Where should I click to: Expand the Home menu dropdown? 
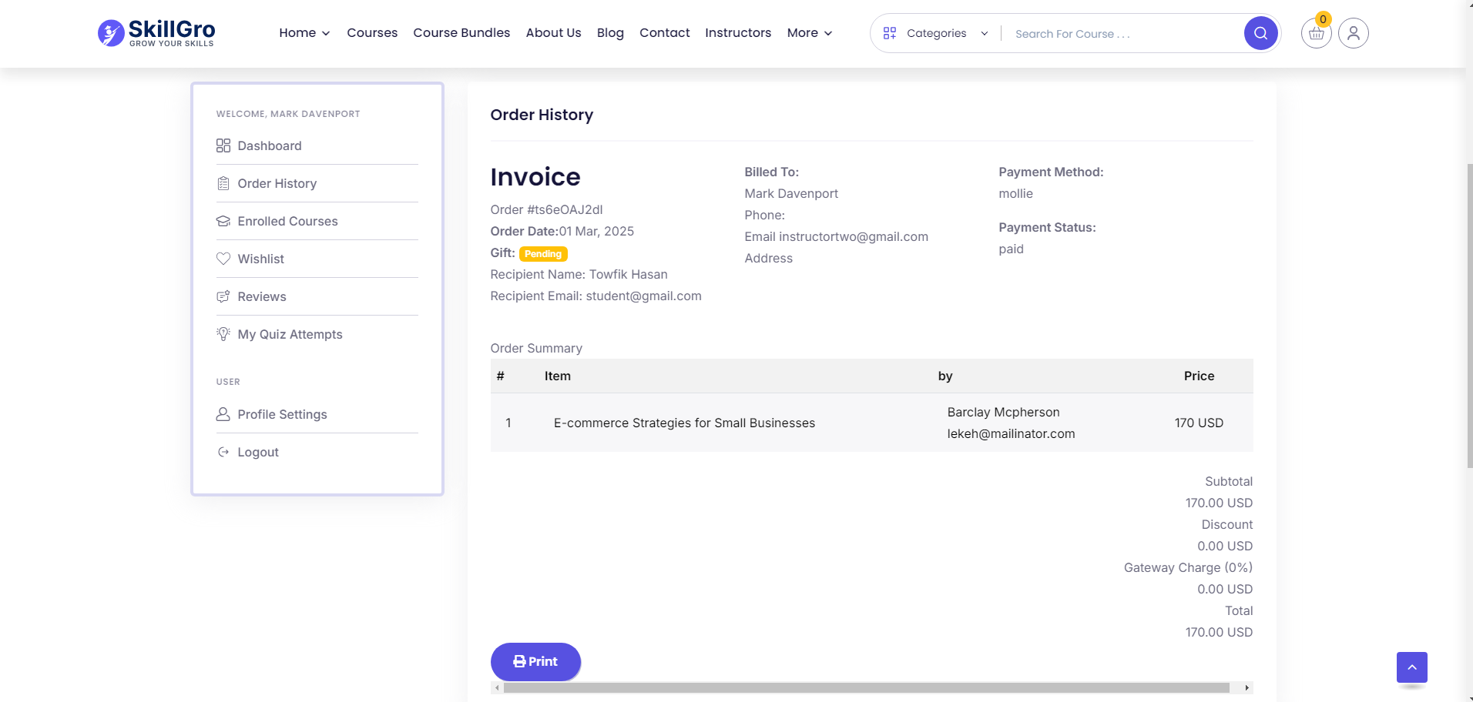pos(304,33)
